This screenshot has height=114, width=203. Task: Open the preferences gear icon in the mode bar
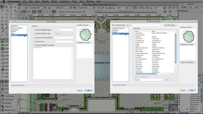point(170,11)
